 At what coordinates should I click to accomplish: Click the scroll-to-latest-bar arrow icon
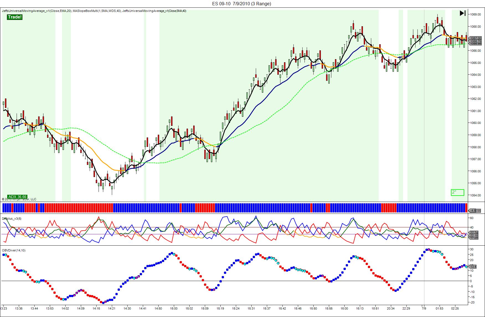coord(463,13)
